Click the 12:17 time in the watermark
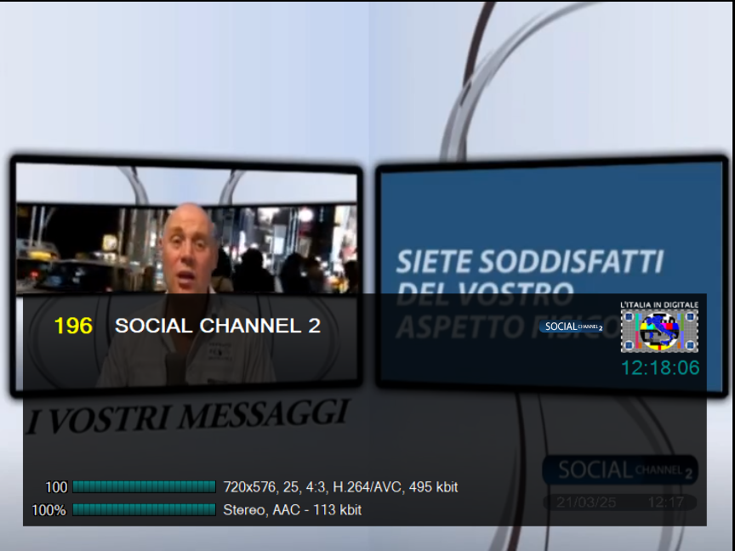Viewport: 735px width, 551px height. click(x=666, y=503)
